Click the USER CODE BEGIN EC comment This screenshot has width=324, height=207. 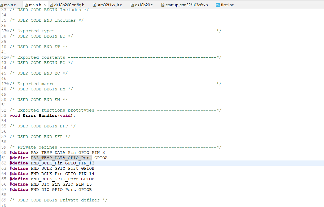[41, 63]
